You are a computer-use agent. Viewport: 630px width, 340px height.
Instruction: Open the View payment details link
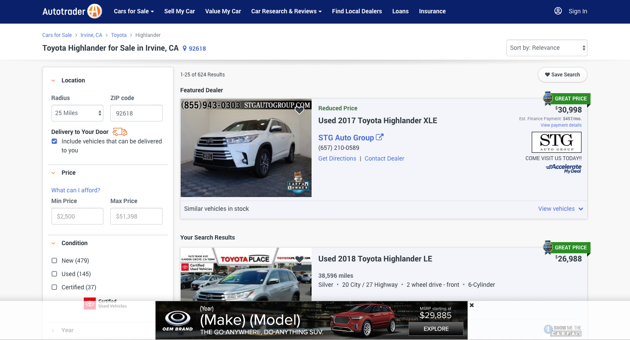(561, 125)
